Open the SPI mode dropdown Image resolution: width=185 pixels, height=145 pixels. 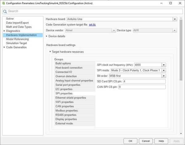pos(164,70)
